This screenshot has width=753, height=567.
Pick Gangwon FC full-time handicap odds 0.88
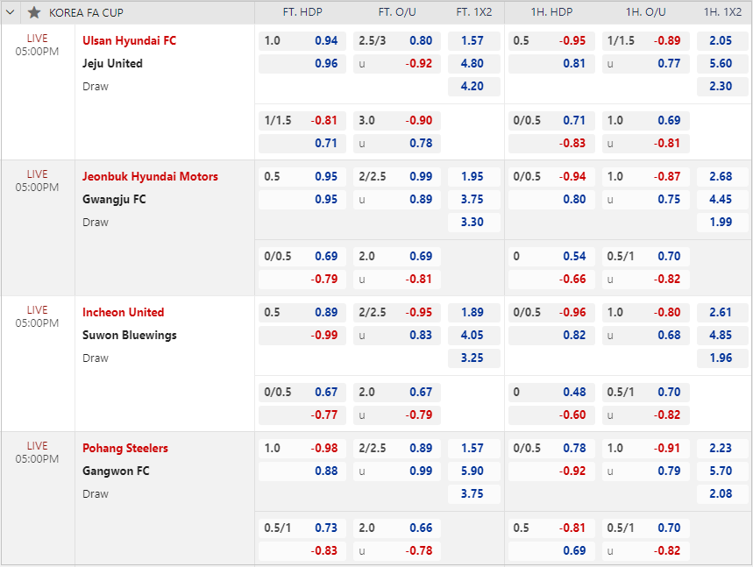click(x=302, y=471)
